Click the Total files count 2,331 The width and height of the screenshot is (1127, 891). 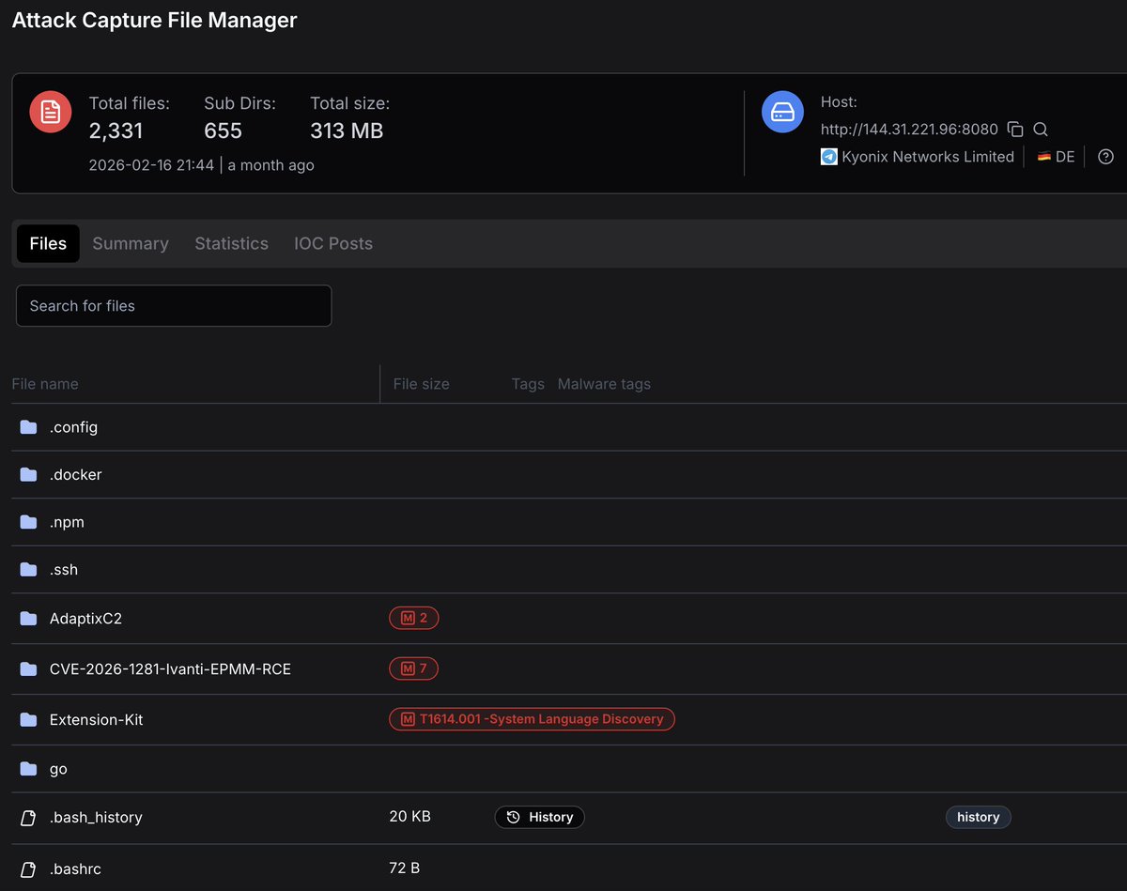pyautogui.click(x=116, y=131)
